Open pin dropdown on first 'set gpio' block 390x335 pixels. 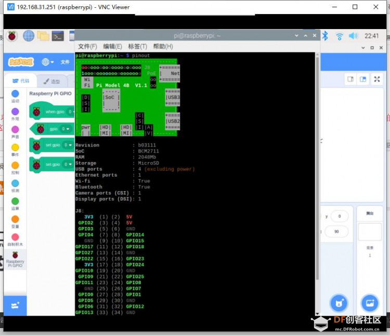point(68,145)
